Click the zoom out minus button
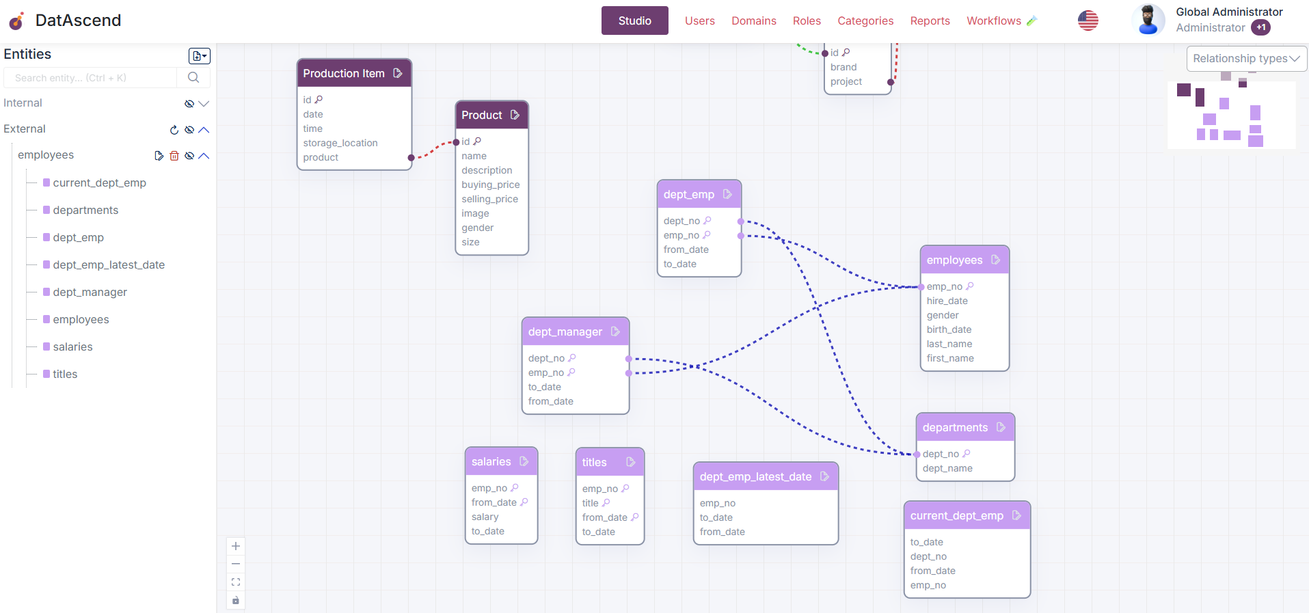The height and width of the screenshot is (613, 1309). click(236, 564)
